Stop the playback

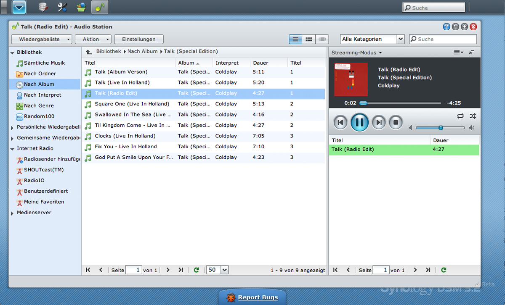point(396,123)
